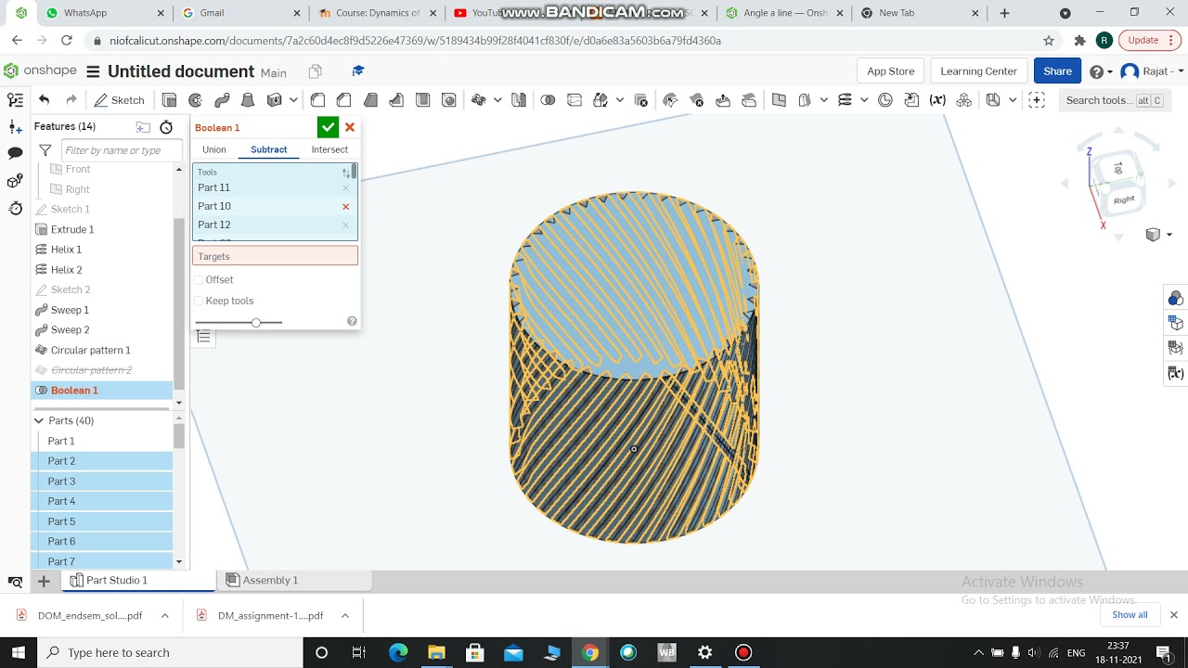This screenshot has height=668, width=1188.
Task: Open the Rajat user account menu
Action: point(1152,71)
